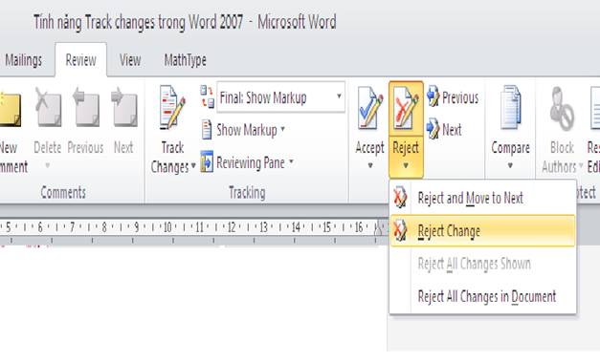This screenshot has height=363, width=600.
Task: Click the New Comment sticky note icon
Action: tap(10, 109)
